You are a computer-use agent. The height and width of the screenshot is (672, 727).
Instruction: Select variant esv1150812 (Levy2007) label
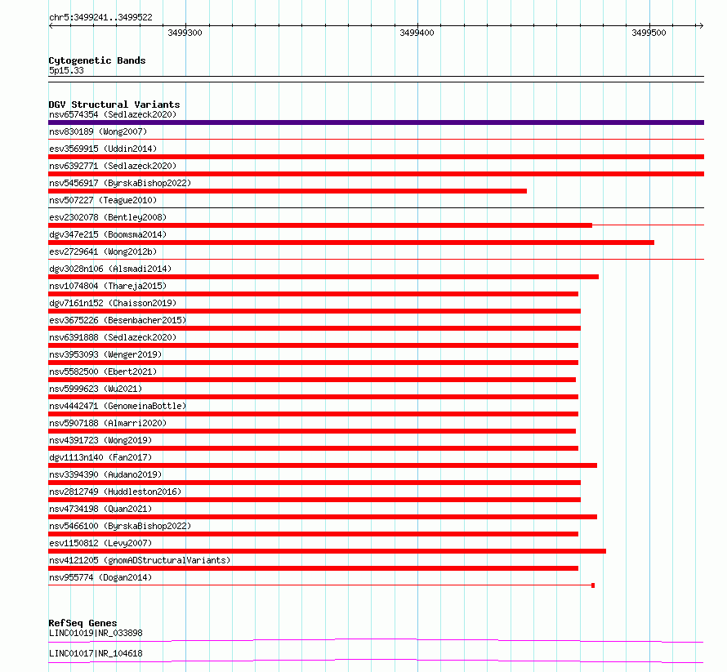(x=100, y=543)
